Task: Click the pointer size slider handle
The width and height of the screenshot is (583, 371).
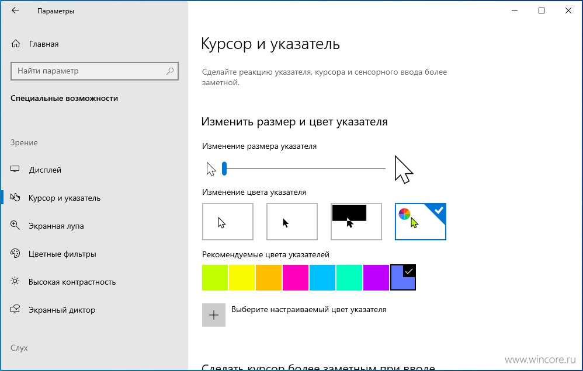Action: pyautogui.click(x=223, y=168)
